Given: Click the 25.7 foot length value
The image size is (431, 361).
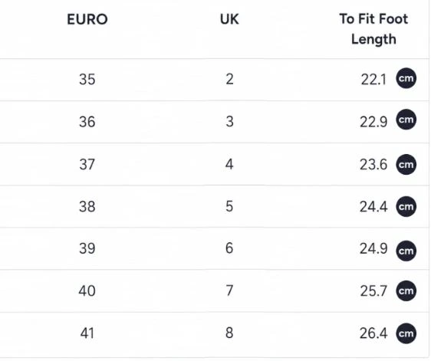Looking at the screenshot, I should coord(373,291).
